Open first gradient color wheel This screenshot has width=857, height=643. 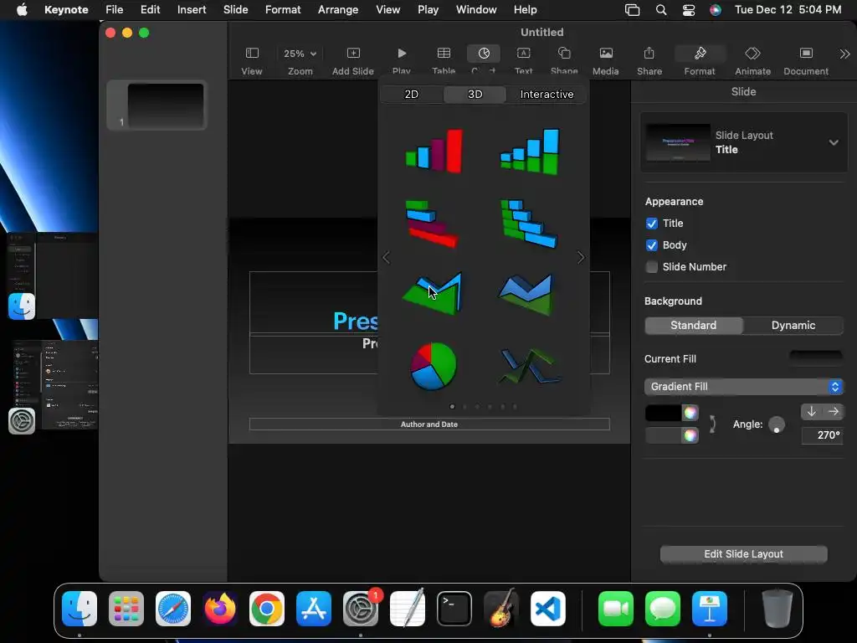click(690, 413)
